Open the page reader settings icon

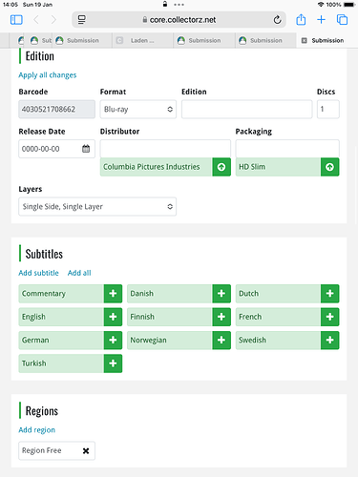(x=82, y=20)
